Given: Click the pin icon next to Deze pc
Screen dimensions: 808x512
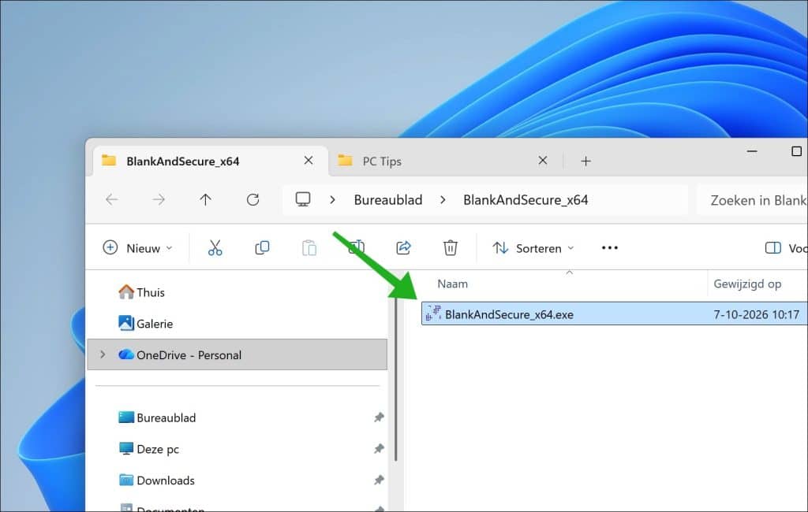Looking at the screenshot, I should (x=379, y=449).
